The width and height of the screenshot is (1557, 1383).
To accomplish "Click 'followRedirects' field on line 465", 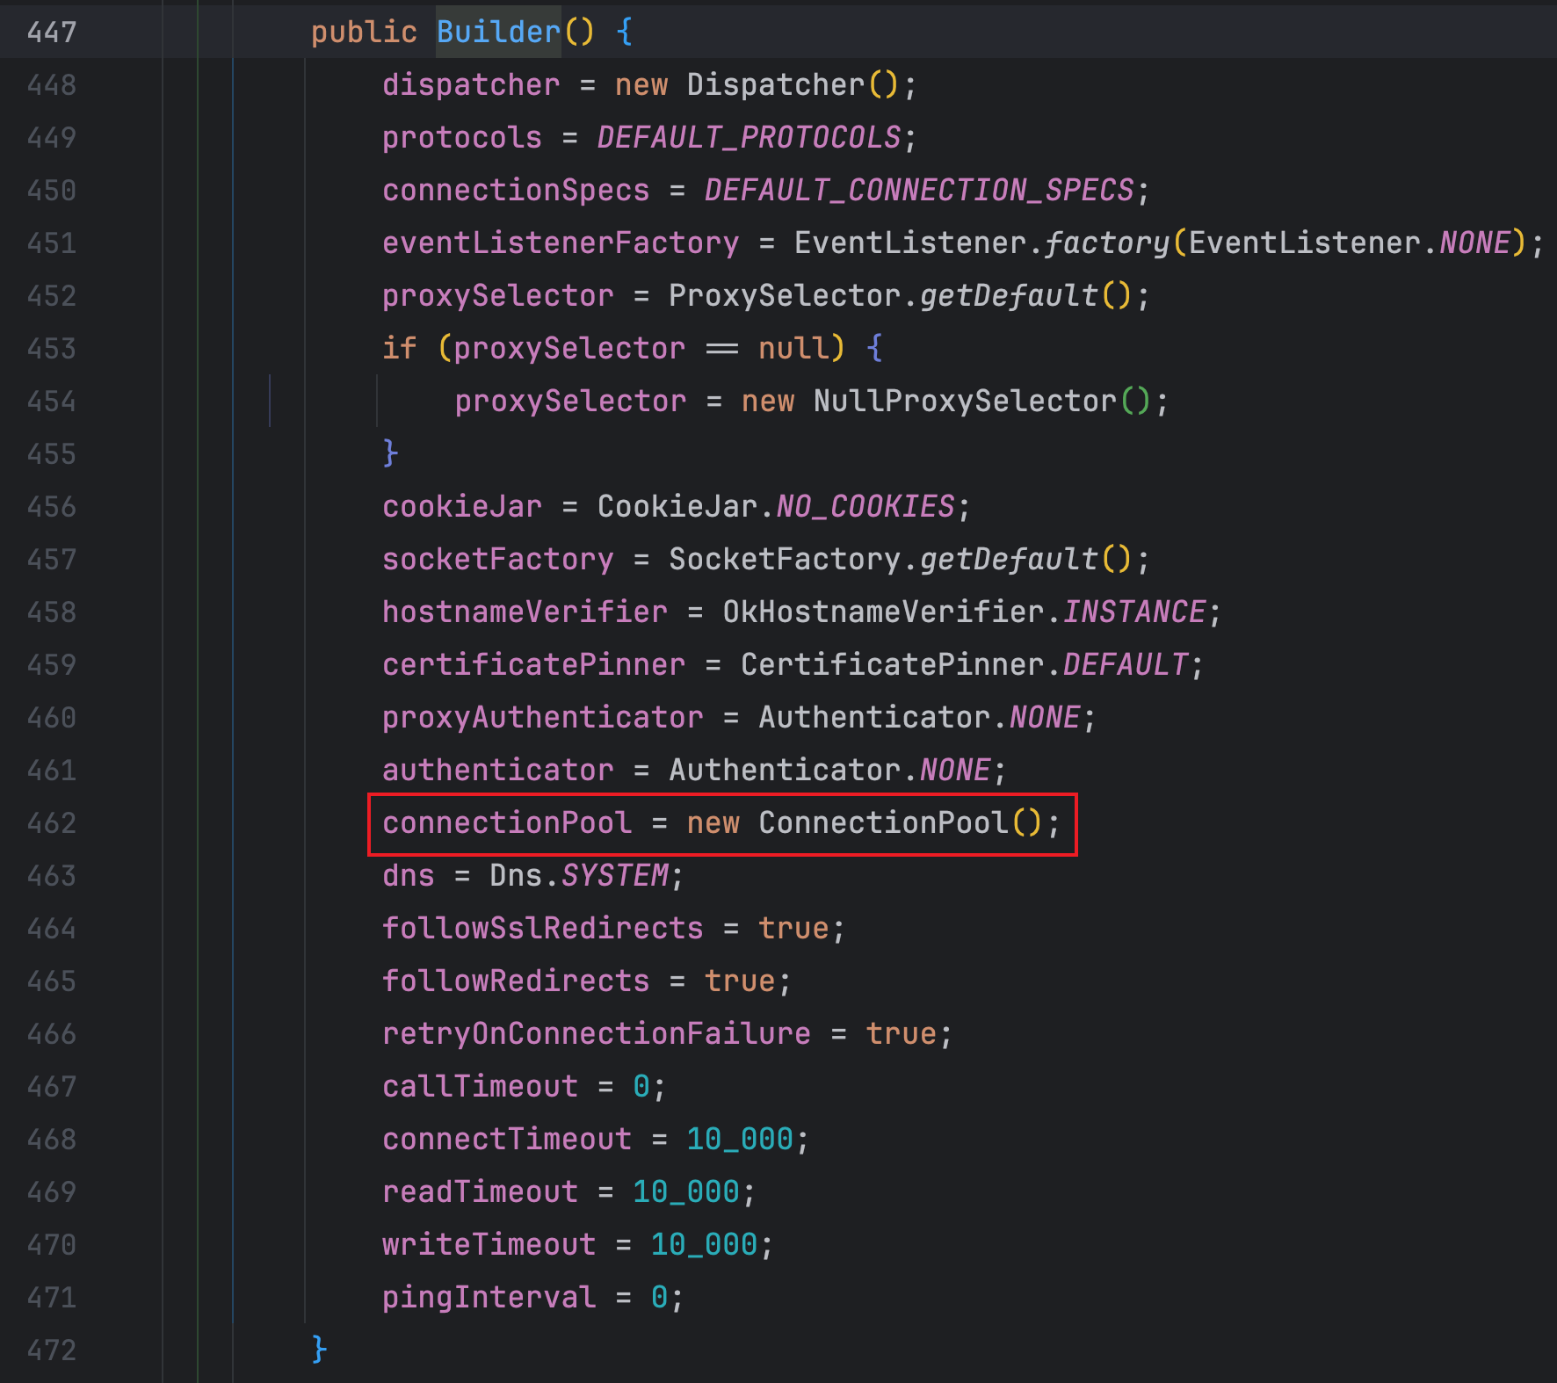I will 516,981.
